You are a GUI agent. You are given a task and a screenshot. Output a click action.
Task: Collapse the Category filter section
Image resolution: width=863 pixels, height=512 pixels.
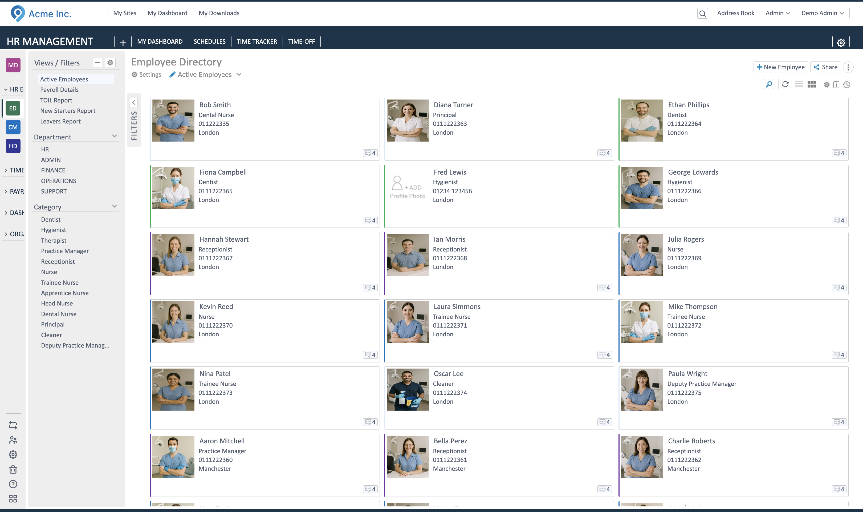point(114,206)
